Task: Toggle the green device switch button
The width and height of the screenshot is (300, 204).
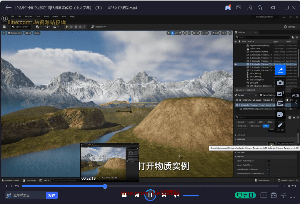Action: click(245, 195)
